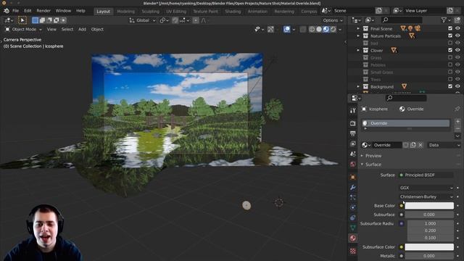This screenshot has height=261, width=464.
Task: Open the Scene properties tab icon
Action: coord(352,154)
